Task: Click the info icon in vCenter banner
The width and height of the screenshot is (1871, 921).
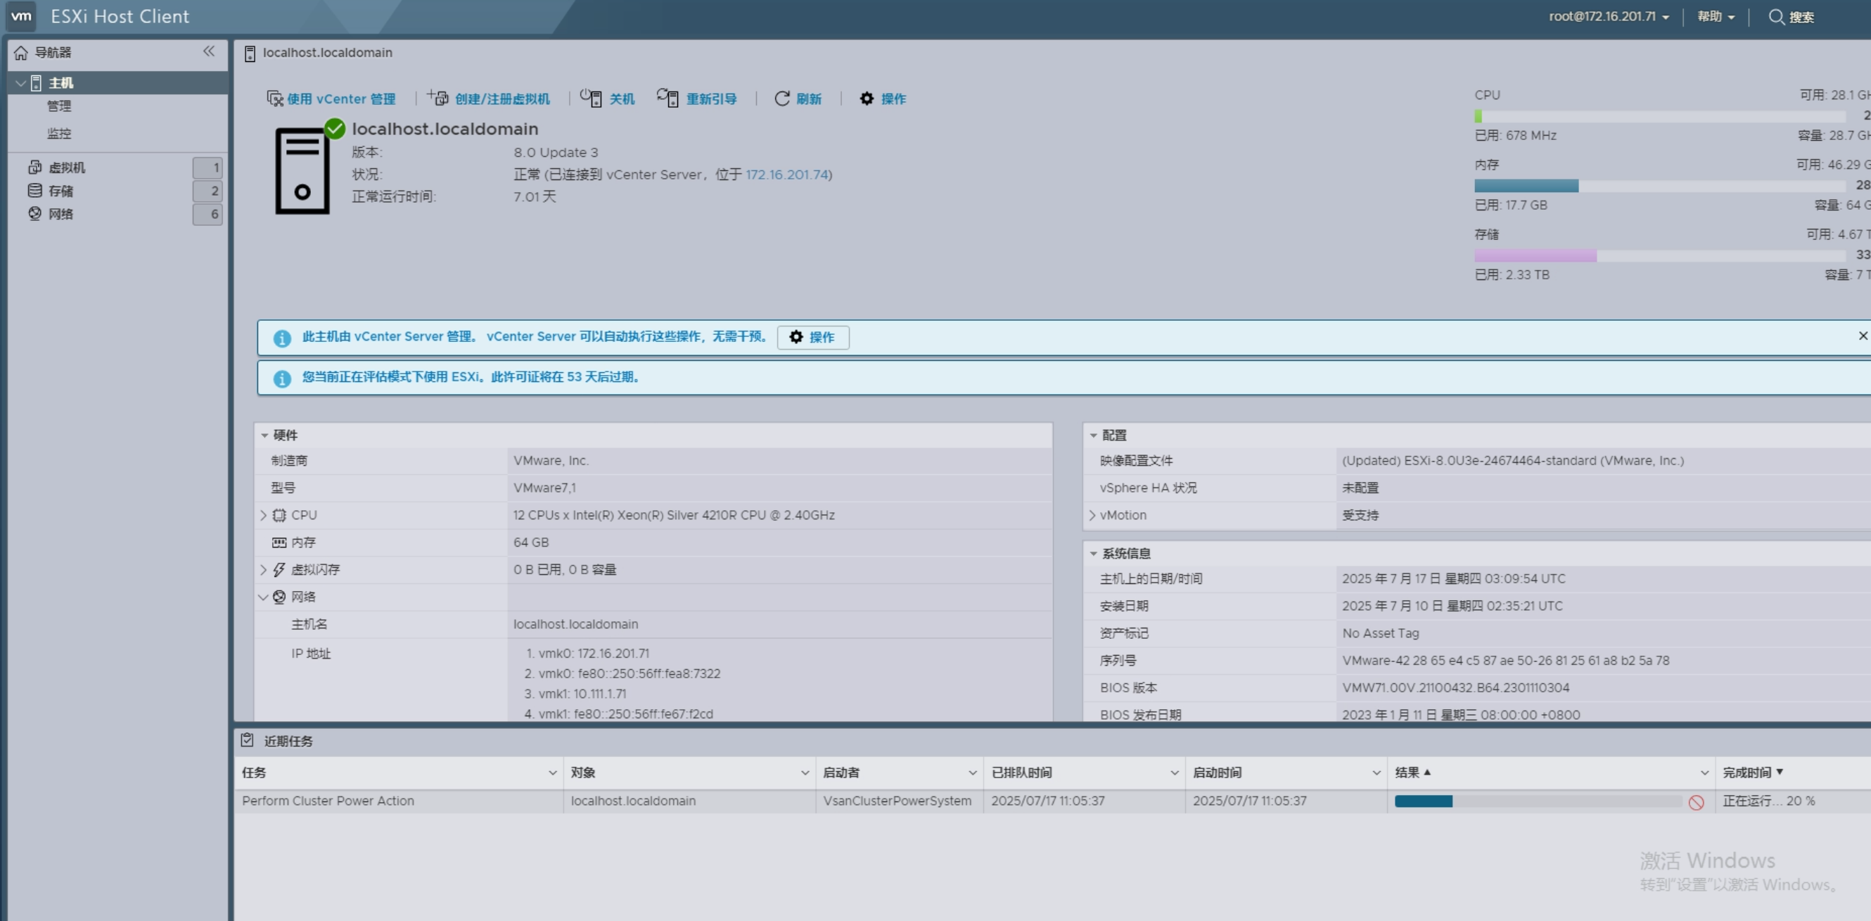Action: tap(282, 338)
